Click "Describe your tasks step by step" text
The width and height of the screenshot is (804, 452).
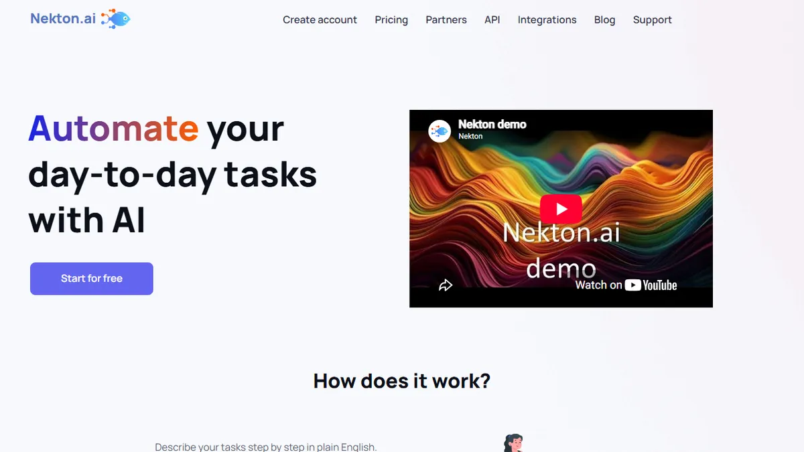click(266, 447)
